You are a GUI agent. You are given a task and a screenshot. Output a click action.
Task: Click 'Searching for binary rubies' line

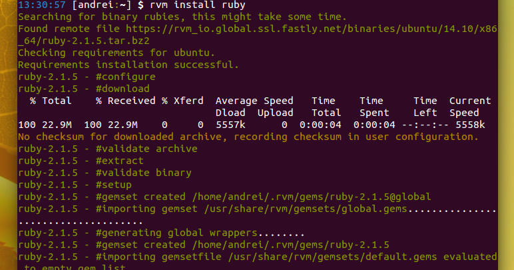[182, 17]
